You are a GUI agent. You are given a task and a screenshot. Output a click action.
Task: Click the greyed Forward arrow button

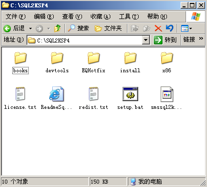tap(40, 29)
